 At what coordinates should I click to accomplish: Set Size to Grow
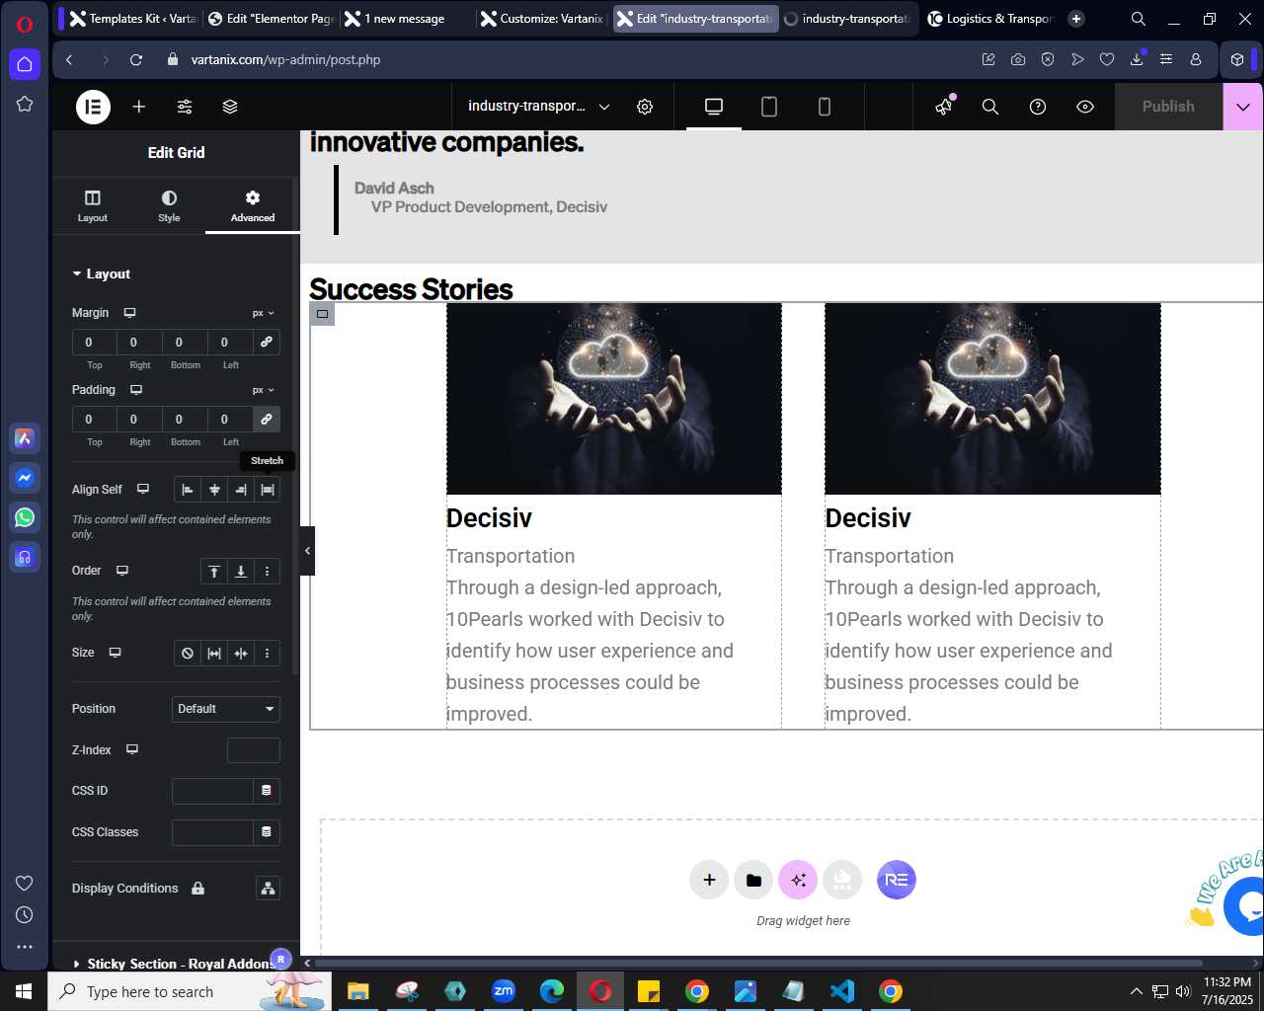click(214, 654)
